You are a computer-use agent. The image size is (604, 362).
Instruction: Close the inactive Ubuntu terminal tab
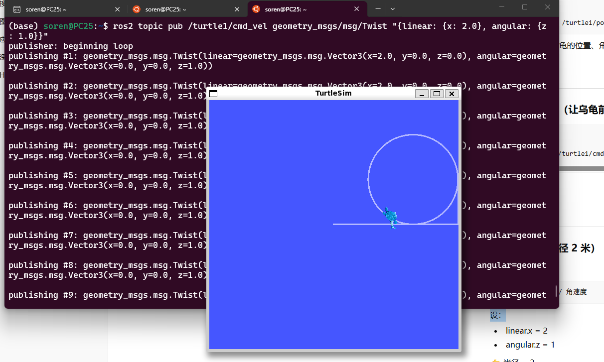pos(237,9)
